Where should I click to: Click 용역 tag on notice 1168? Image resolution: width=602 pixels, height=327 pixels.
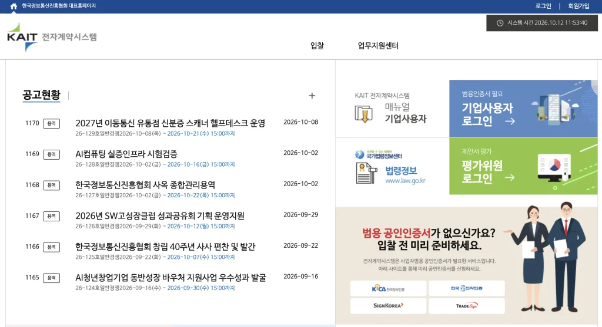(x=52, y=185)
